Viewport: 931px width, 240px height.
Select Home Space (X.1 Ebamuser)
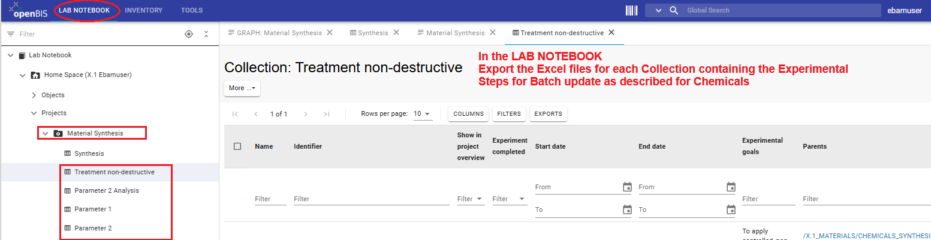click(x=88, y=75)
